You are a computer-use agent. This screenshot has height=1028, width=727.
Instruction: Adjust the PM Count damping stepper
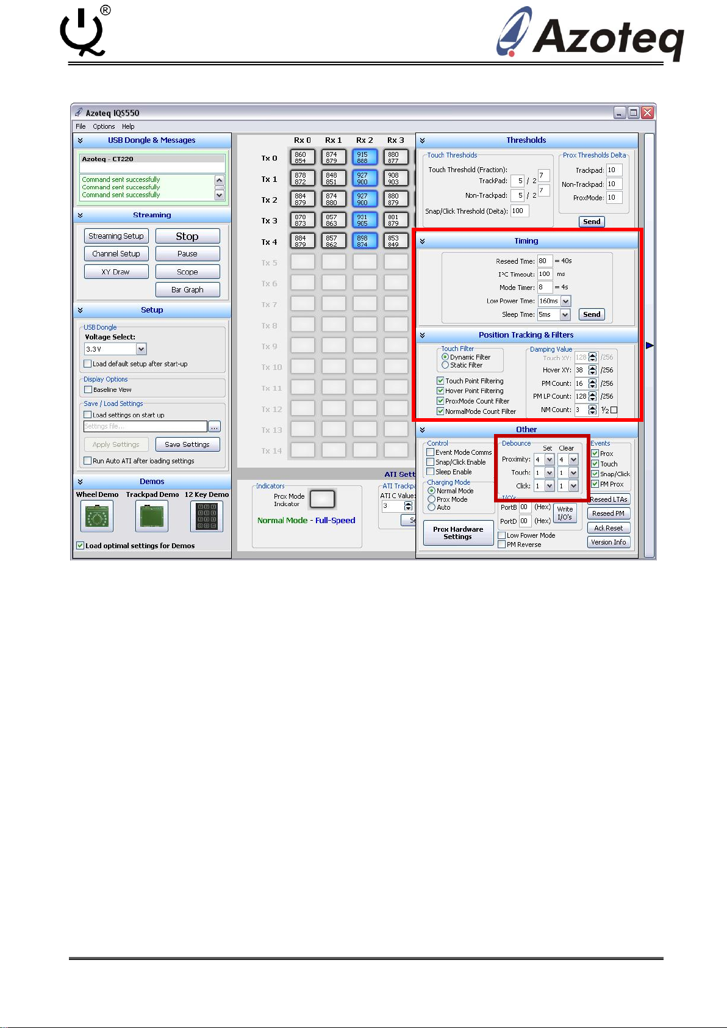[x=592, y=384]
